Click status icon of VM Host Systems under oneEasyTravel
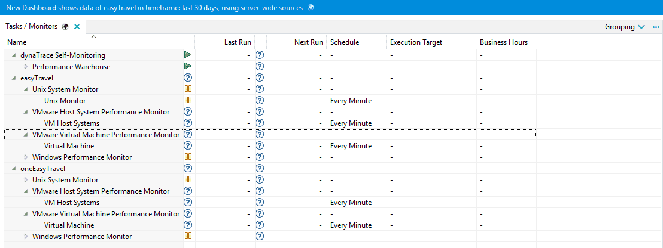The width and height of the screenshot is (663, 248). coord(188,202)
